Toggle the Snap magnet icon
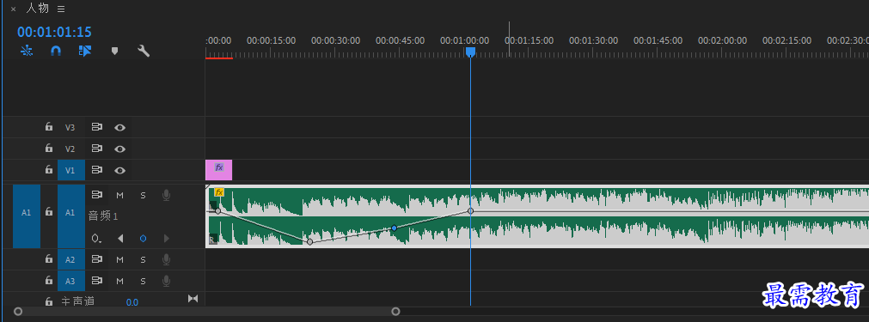The image size is (869, 322). 56,51
